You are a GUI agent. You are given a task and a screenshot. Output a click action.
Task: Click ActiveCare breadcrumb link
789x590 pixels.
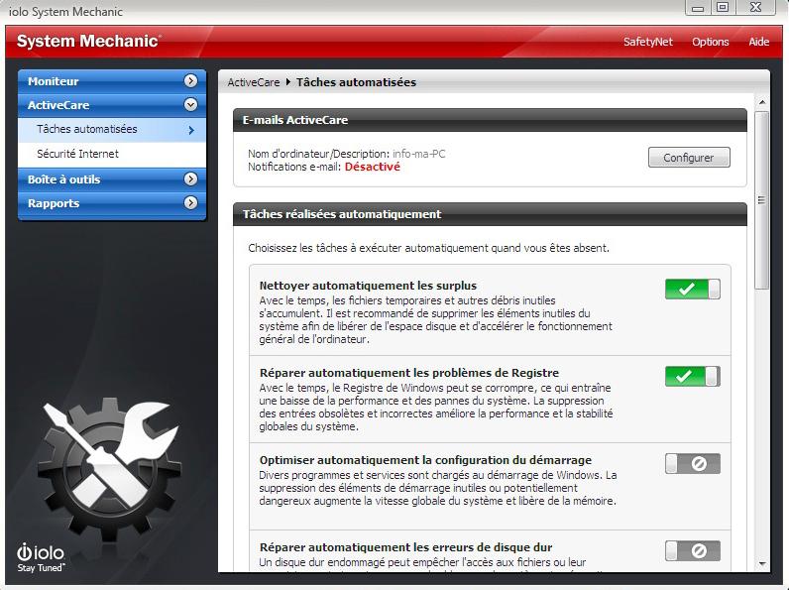pyautogui.click(x=253, y=82)
